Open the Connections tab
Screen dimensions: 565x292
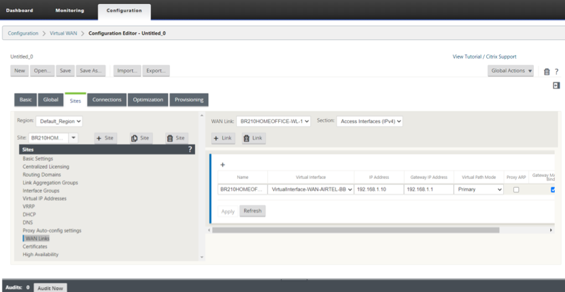pos(107,99)
